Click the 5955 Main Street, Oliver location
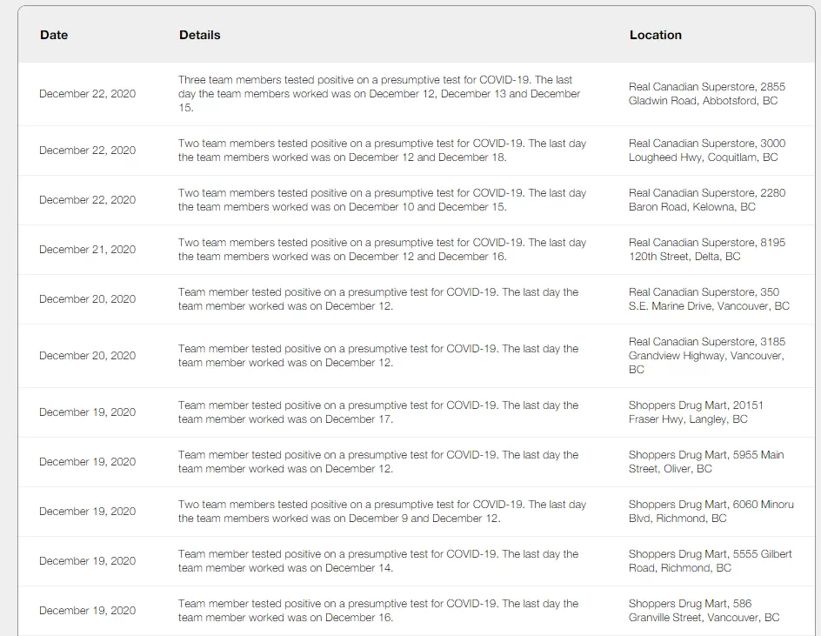821x636 pixels. tap(706, 461)
